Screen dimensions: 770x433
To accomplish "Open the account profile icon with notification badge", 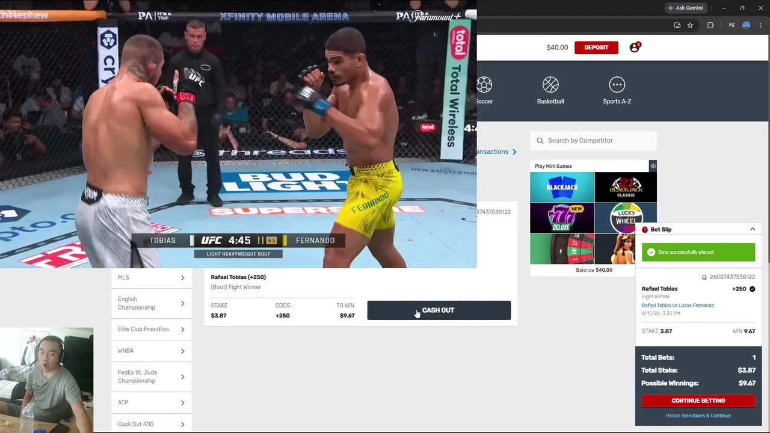I will (x=634, y=48).
